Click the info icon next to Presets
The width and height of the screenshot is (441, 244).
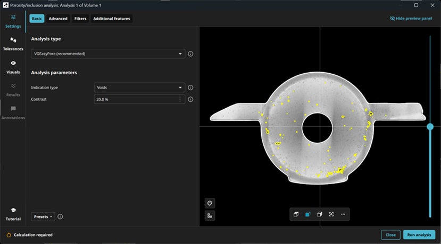pyautogui.click(x=60, y=216)
